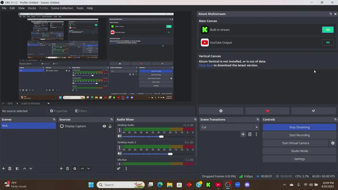Toggle the YouTube Output stream button
This screenshot has height=190, width=338.
[328, 42]
